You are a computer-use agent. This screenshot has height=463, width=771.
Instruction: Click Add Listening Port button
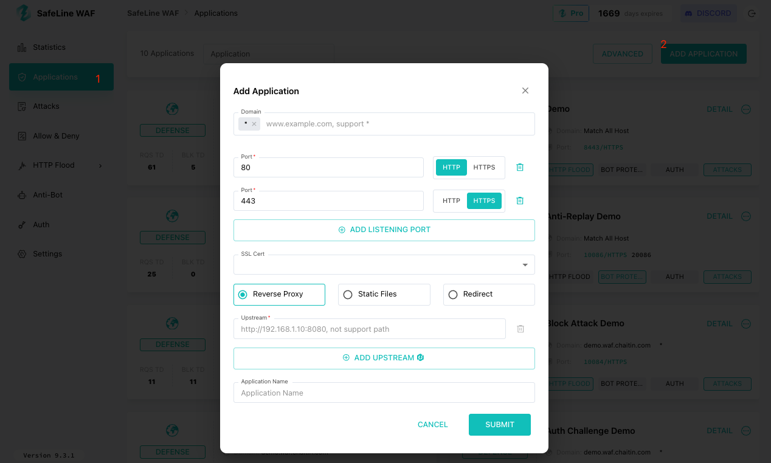[384, 230]
